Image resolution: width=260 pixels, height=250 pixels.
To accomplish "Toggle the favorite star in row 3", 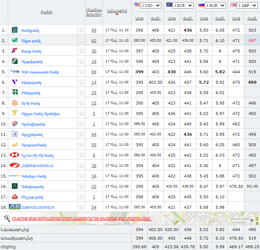I will point(81,51).
